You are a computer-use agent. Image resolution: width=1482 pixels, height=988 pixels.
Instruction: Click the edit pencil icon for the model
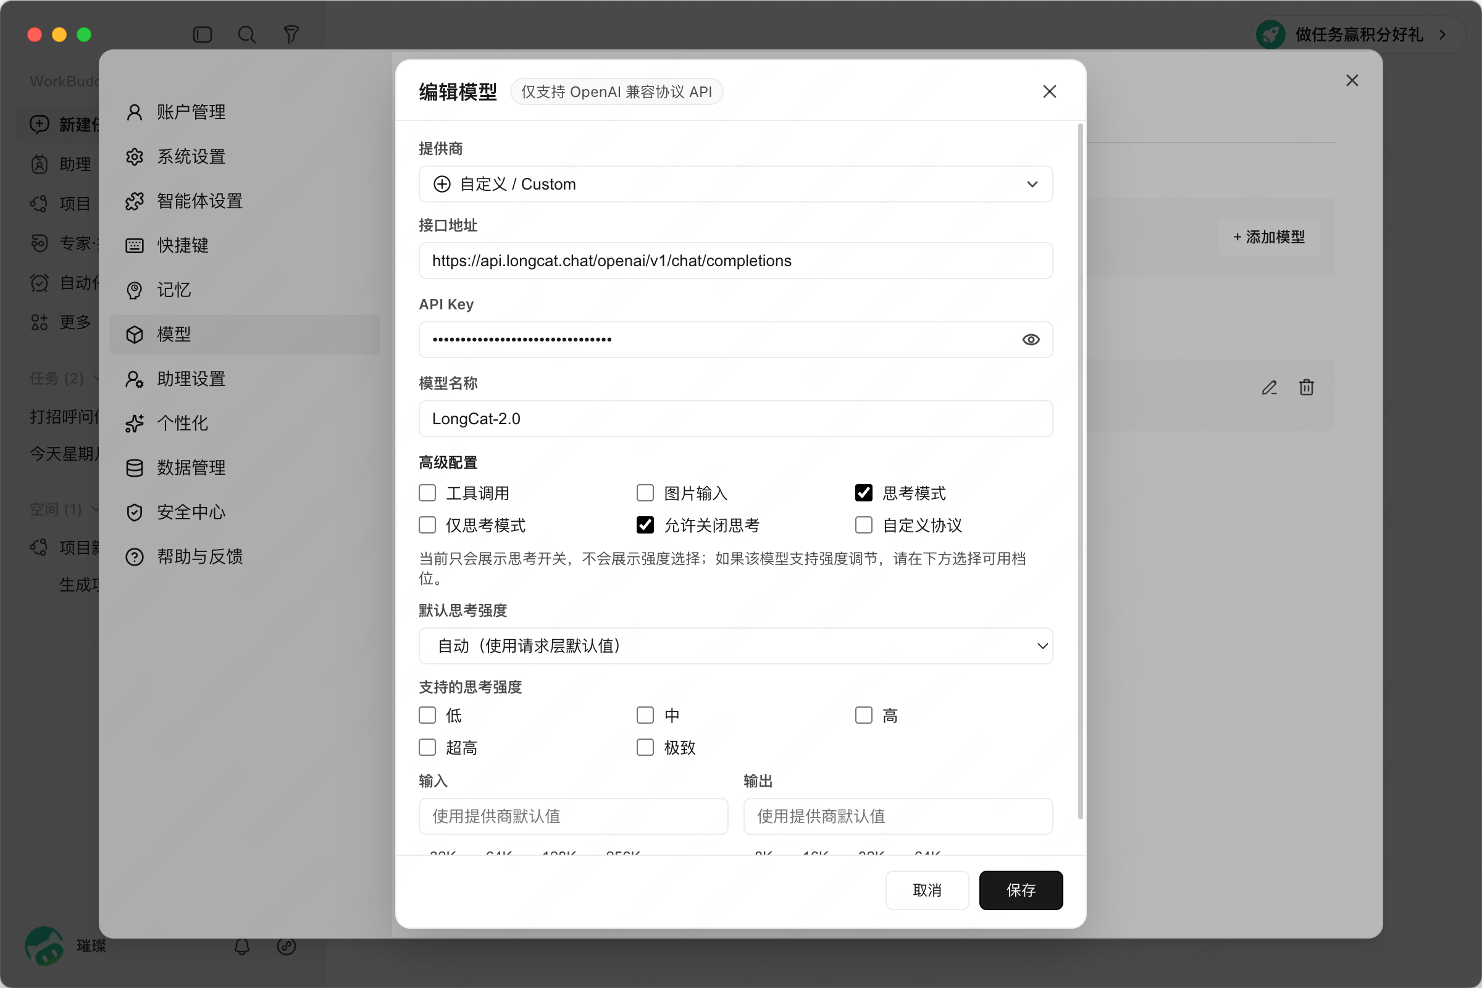click(x=1269, y=388)
